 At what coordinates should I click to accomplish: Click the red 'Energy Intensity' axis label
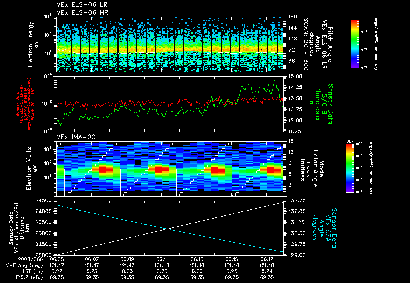coord(26,104)
